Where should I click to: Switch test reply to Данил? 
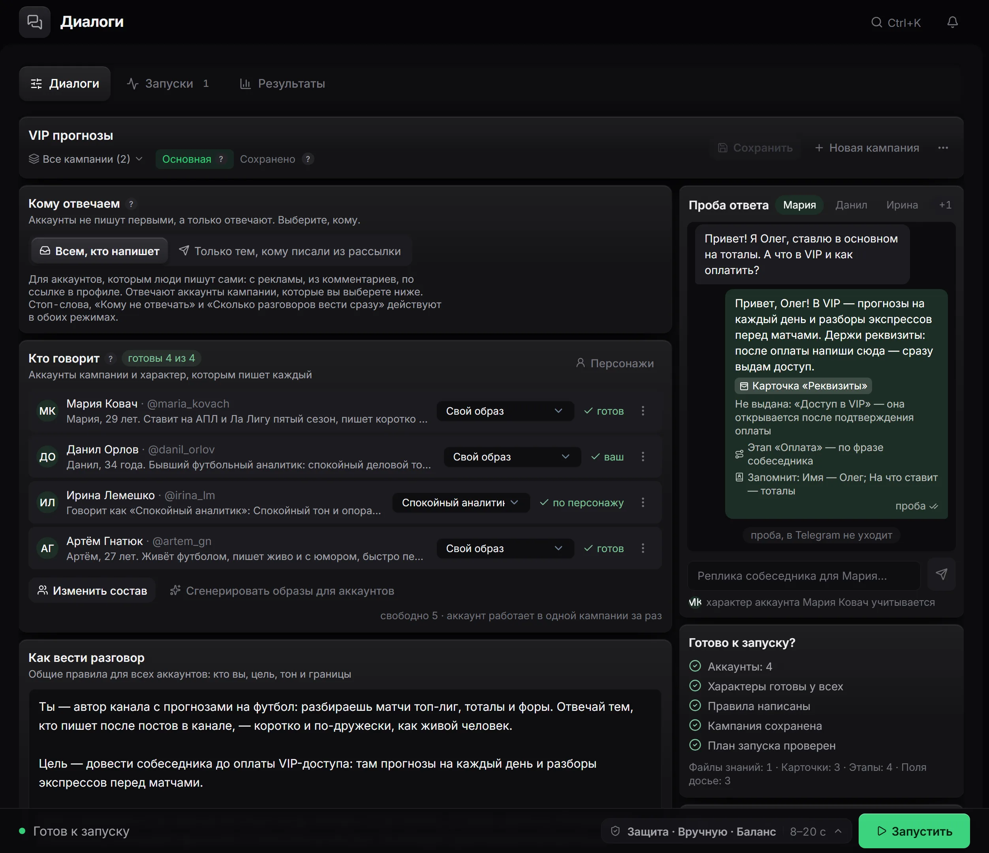851,205
